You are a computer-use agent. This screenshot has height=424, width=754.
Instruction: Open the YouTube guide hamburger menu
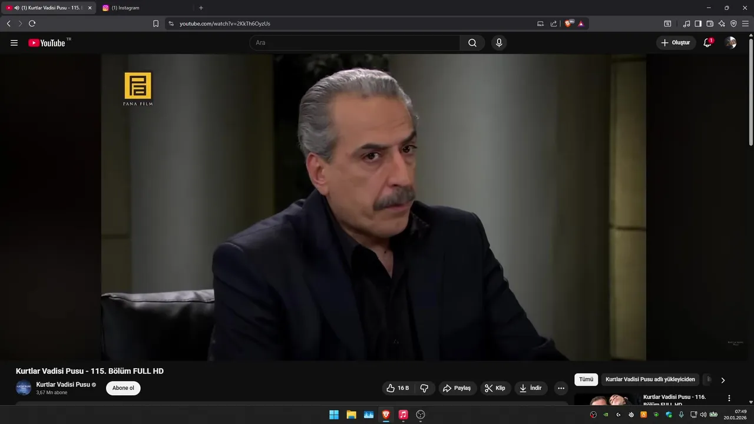tap(14, 43)
